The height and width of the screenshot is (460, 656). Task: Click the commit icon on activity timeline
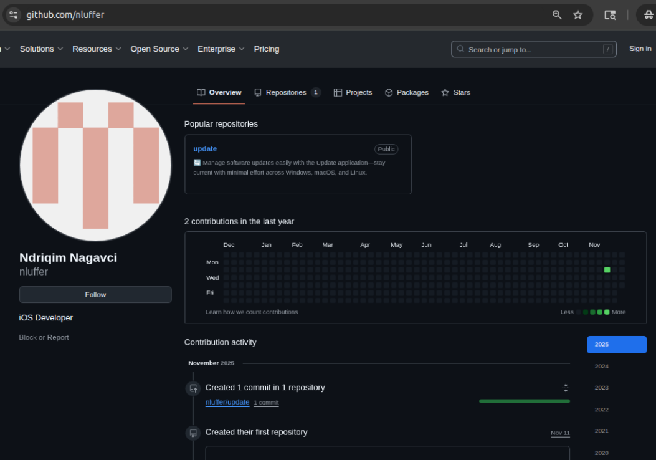point(193,388)
